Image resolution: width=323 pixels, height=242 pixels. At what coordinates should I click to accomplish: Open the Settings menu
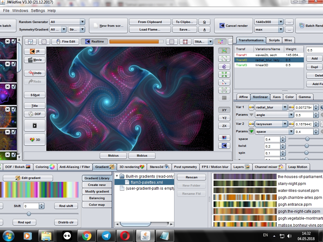tap(38, 10)
